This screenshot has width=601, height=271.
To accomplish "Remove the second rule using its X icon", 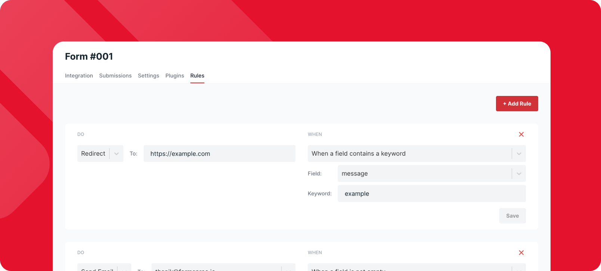I will click(x=521, y=253).
